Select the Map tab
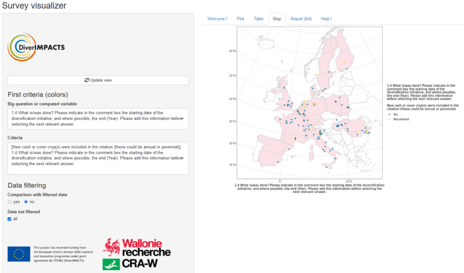The width and height of the screenshot is (464, 273). pyautogui.click(x=277, y=19)
